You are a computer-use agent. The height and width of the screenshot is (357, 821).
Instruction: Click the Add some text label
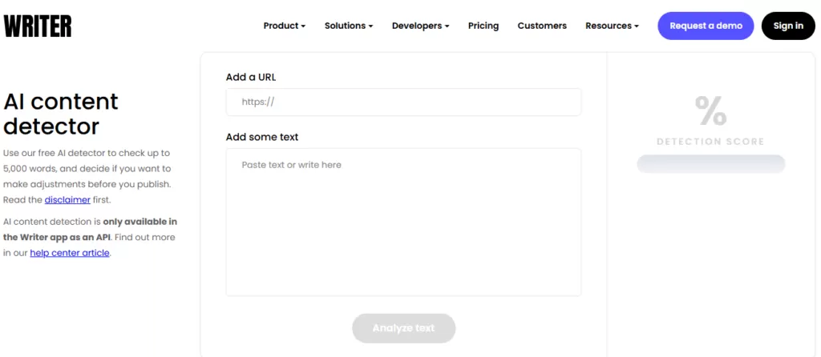click(x=262, y=137)
